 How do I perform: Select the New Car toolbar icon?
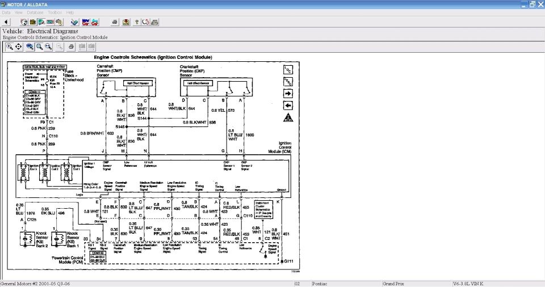[x=86, y=22]
